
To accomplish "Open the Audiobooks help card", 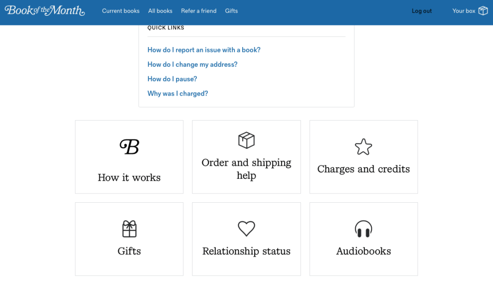I will (363, 239).
